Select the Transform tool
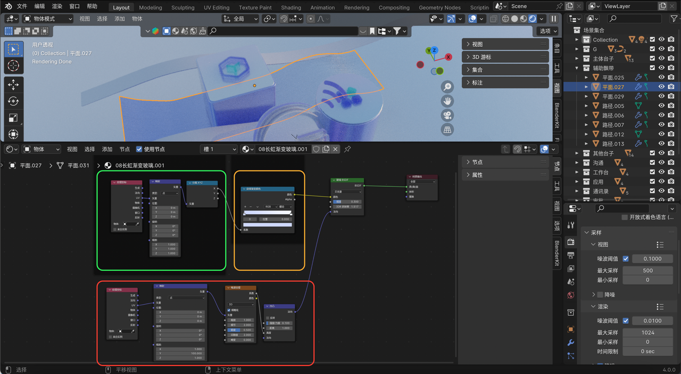The width and height of the screenshot is (681, 374). (13, 134)
